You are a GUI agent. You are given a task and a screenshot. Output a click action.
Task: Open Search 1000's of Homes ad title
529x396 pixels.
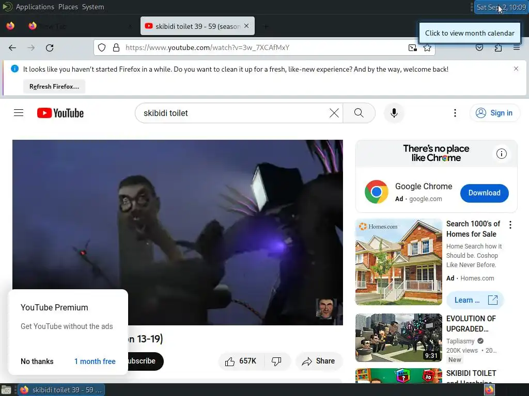473,229
